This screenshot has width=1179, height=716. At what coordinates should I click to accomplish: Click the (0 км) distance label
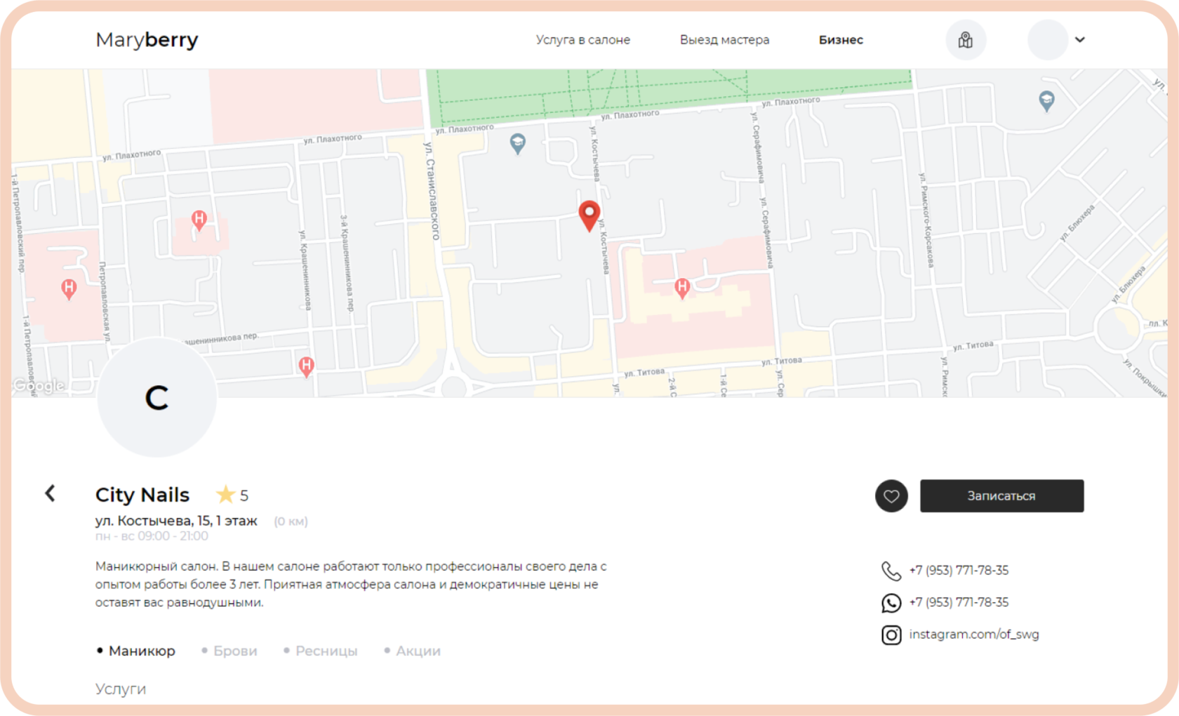tap(291, 522)
